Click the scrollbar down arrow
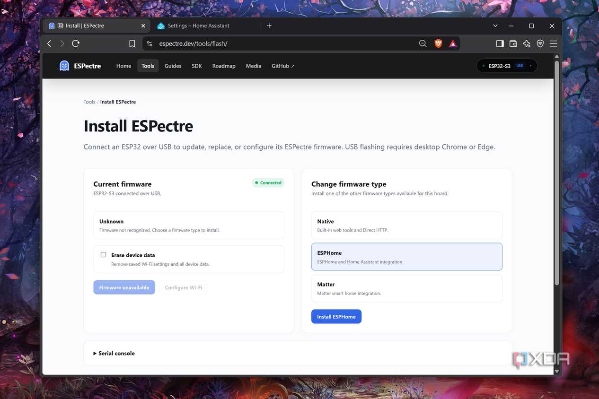The image size is (599, 399). click(x=557, y=372)
